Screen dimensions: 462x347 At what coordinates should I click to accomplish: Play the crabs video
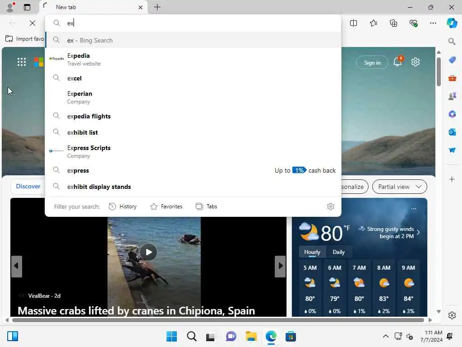[148, 252]
